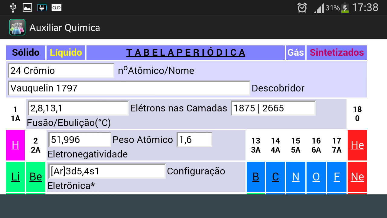387x218 pixels.
Task: Select the Lithium (Li) element tile
Action: point(15,177)
